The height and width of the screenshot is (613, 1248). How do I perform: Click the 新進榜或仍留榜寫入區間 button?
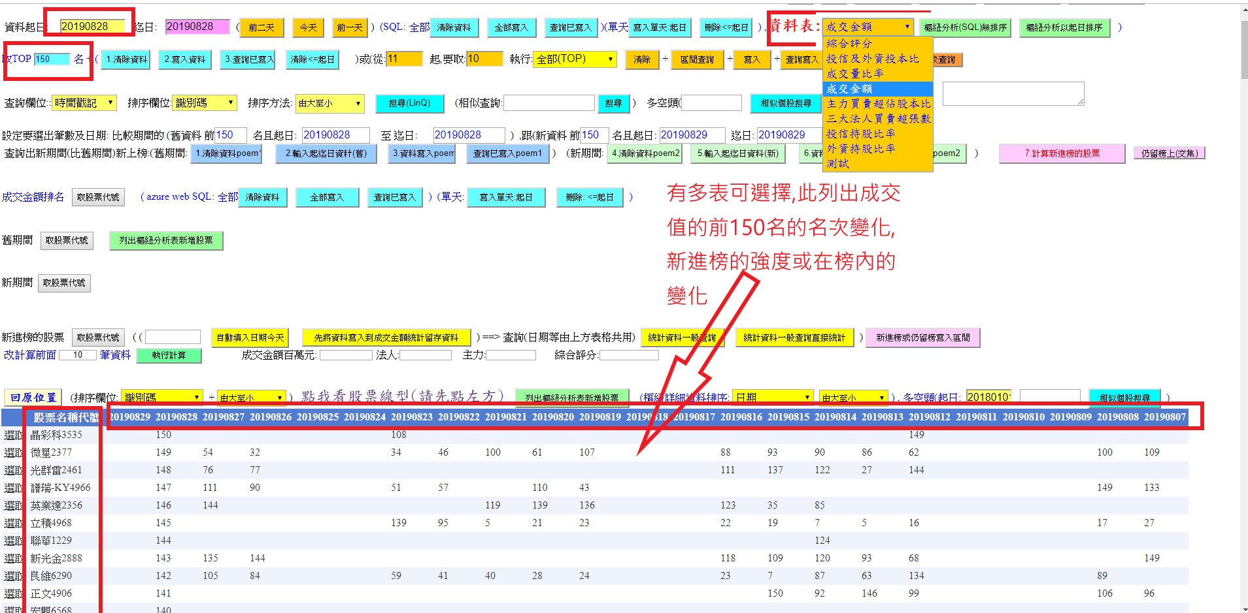pos(922,338)
